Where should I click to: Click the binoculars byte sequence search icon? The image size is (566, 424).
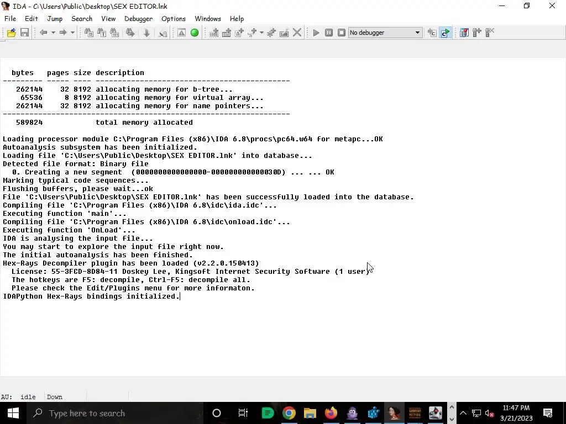[114, 33]
